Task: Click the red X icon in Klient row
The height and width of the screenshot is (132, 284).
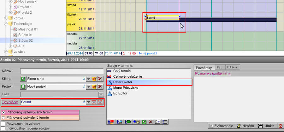Action: pos(100,79)
